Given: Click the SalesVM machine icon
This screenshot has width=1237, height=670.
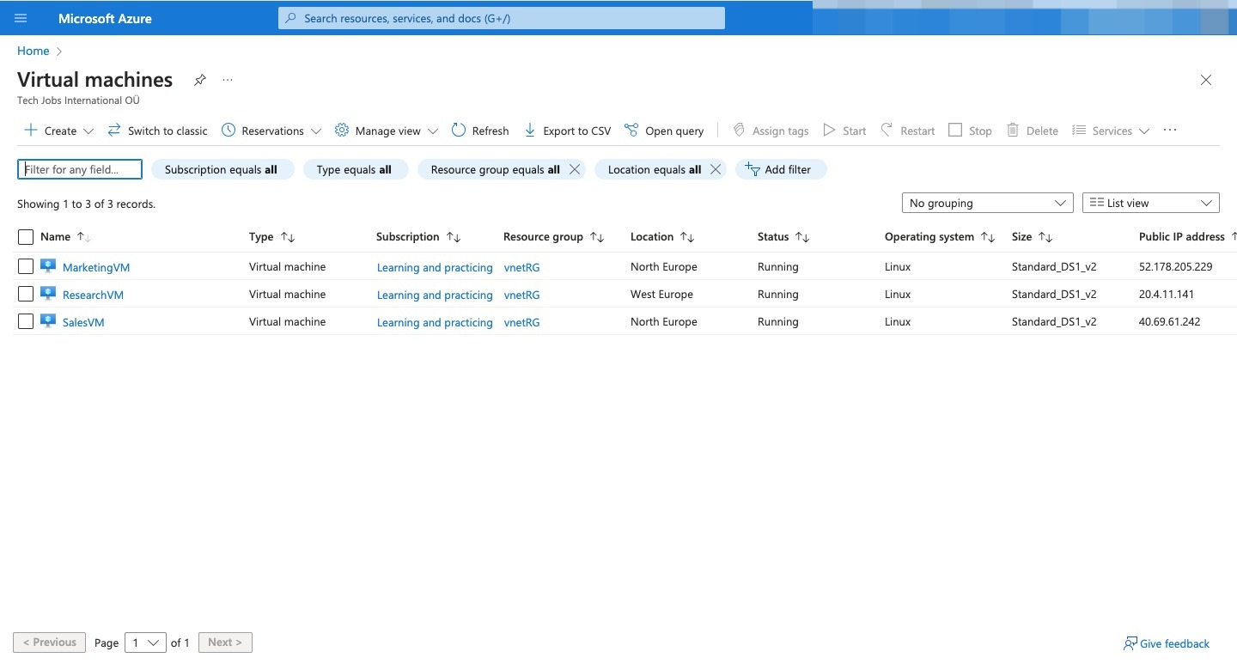Looking at the screenshot, I should (48, 322).
